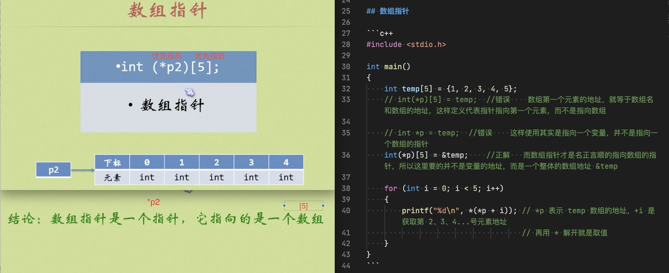
Task: Click line number 32 in the gutter
Action: pyautogui.click(x=346, y=89)
